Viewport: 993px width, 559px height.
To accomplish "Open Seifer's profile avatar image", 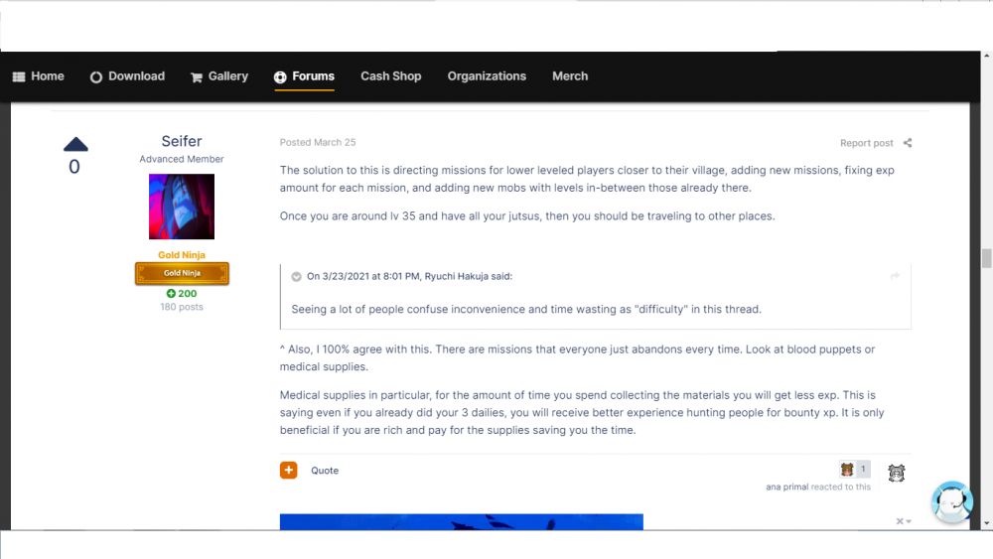I will (182, 207).
